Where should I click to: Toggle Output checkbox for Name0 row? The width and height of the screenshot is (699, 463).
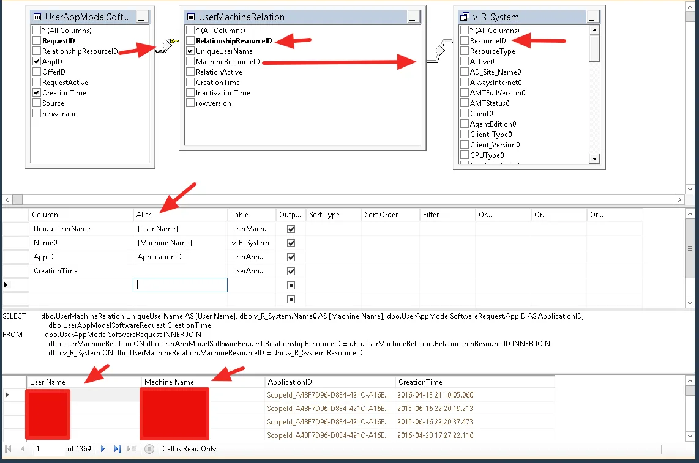[291, 243]
